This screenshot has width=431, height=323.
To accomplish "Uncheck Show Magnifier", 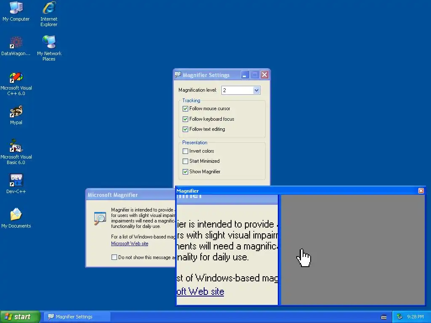I will (x=185, y=172).
